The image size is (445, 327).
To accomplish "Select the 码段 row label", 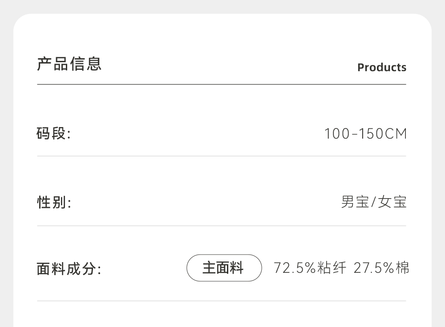I will pyautogui.click(x=53, y=133).
